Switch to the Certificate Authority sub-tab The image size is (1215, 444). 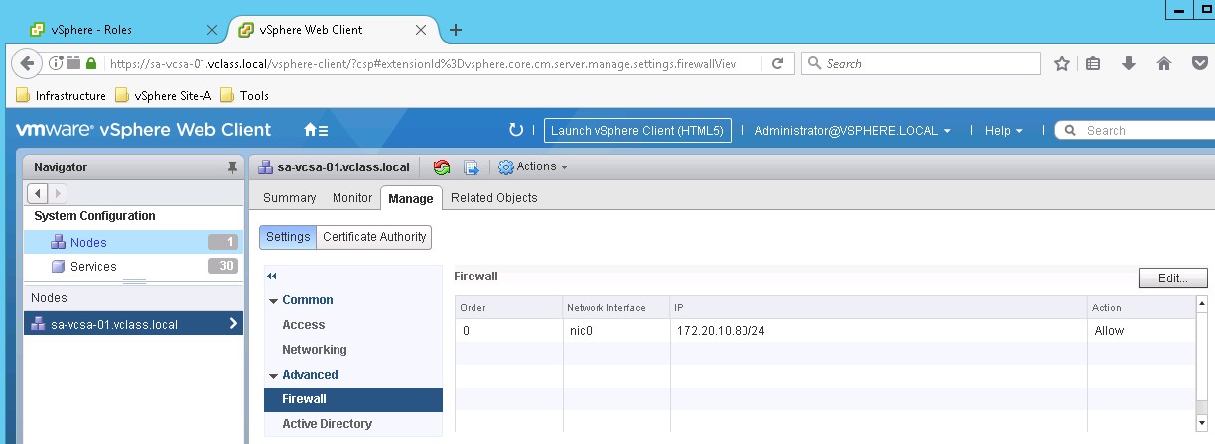click(x=374, y=237)
